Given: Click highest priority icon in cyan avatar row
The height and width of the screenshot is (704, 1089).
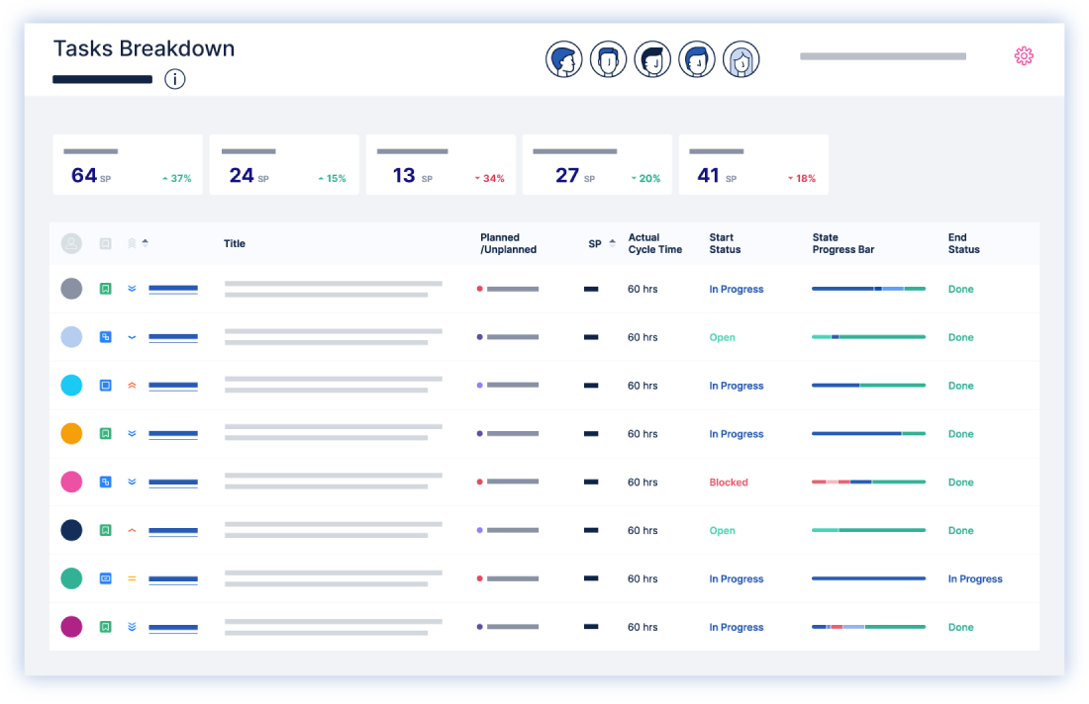Looking at the screenshot, I should pos(132,385).
